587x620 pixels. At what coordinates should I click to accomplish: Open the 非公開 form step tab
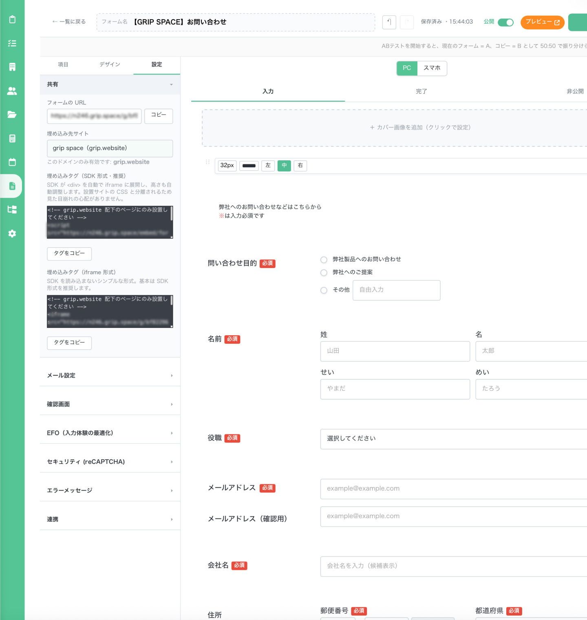click(575, 91)
